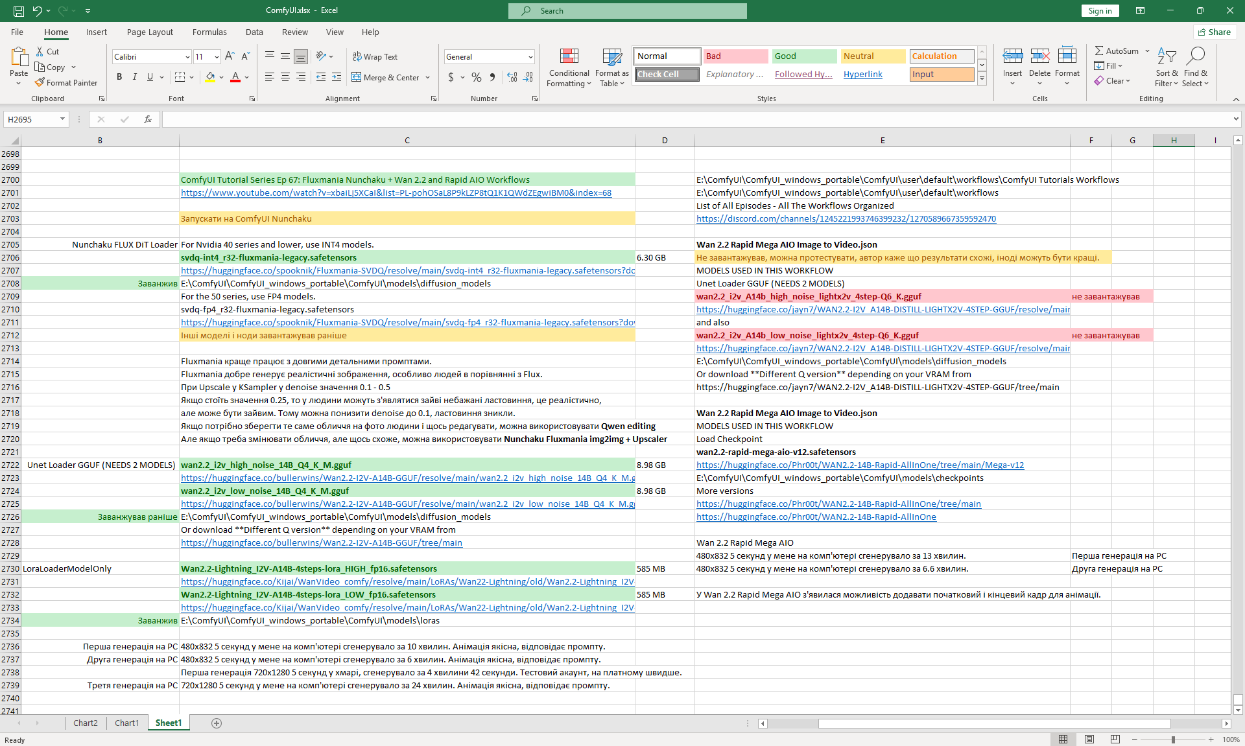Click the Percent Style icon

coord(477,77)
